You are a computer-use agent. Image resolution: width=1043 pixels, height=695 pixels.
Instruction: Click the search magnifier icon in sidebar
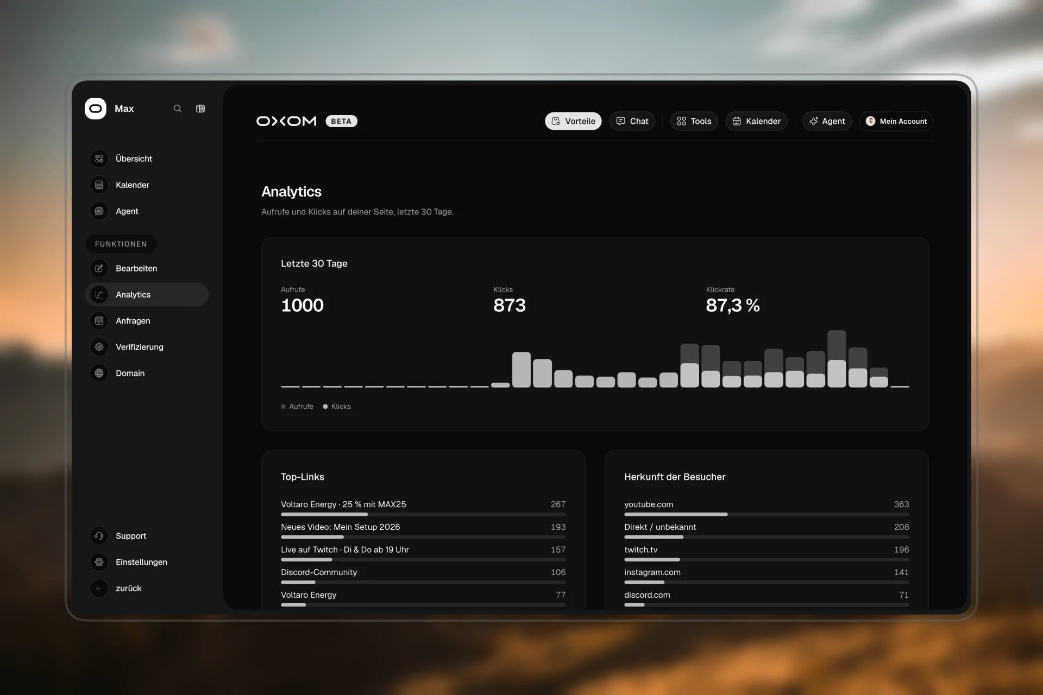(178, 109)
